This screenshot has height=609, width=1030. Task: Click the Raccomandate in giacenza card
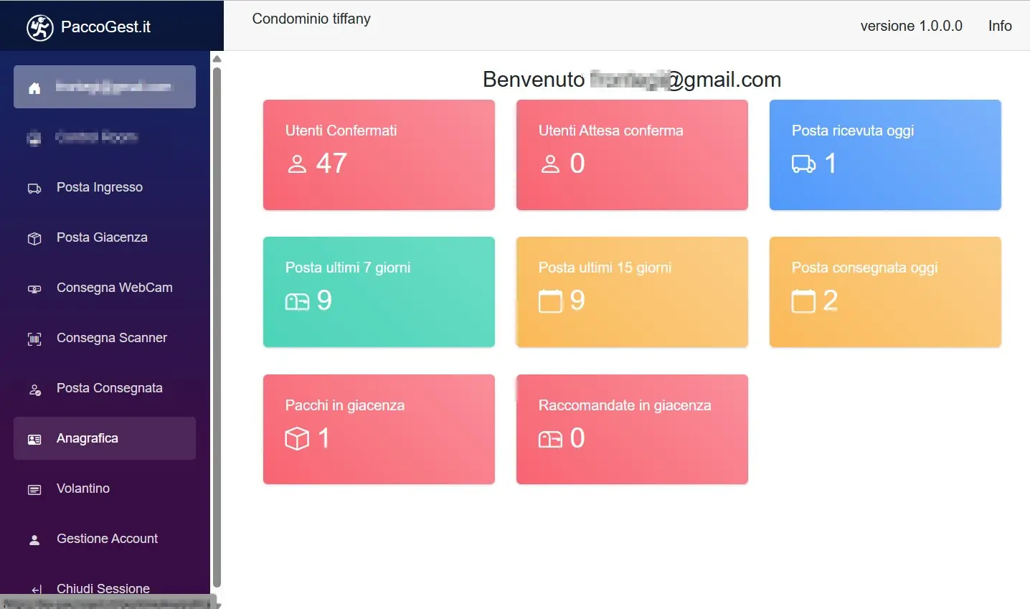pyautogui.click(x=632, y=429)
